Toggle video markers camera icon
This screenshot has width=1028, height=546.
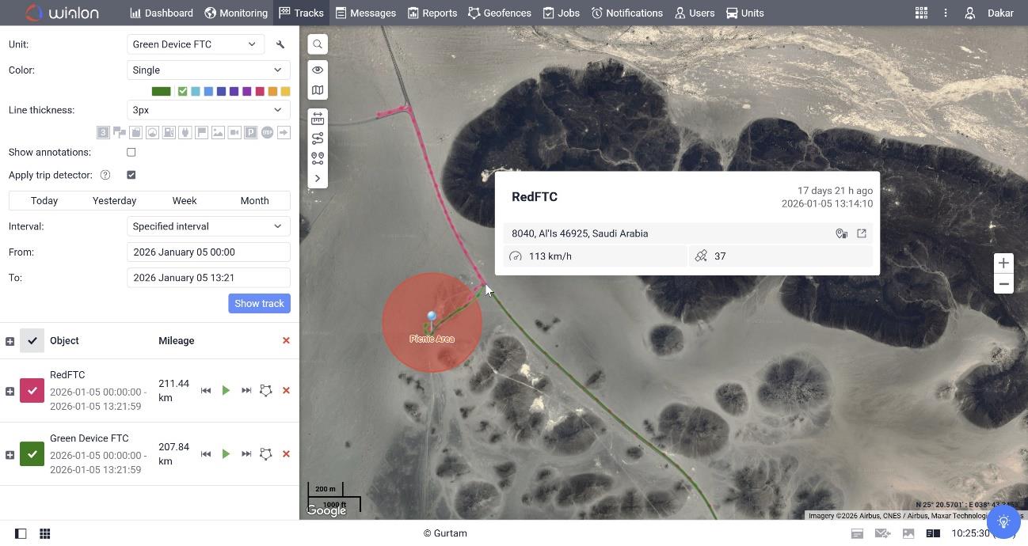(x=234, y=132)
